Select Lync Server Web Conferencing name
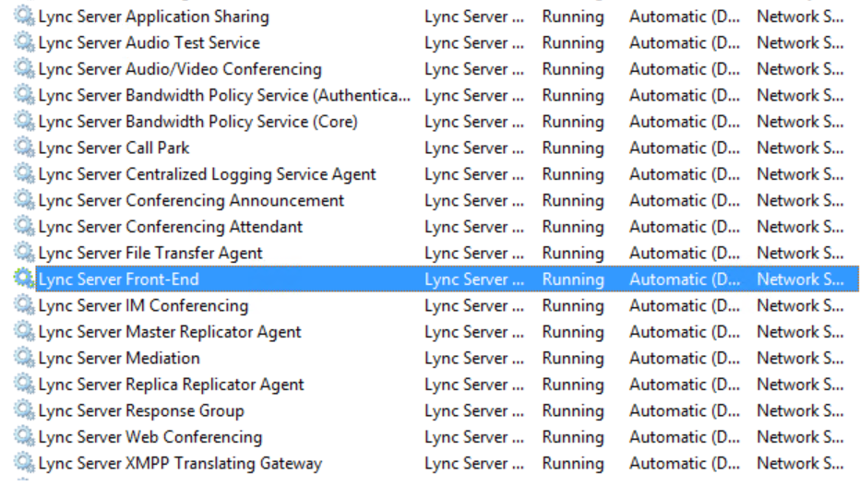Image resolution: width=860 pixels, height=486 pixels. (x=150, y=438)
